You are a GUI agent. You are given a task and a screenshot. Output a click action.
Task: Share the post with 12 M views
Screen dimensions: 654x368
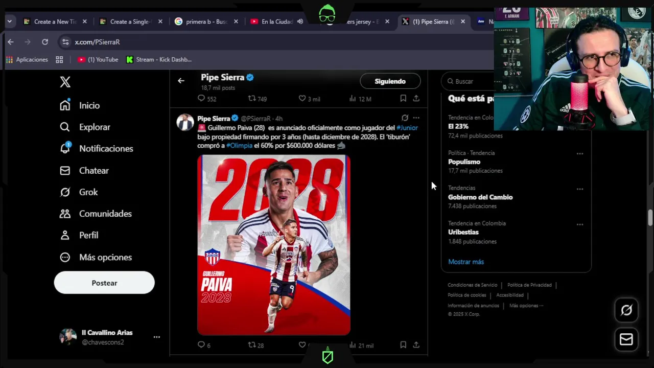pyautogui.click(x=416, y=98)
